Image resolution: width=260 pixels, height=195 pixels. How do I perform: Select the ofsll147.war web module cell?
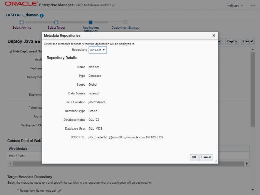(17, 156)
